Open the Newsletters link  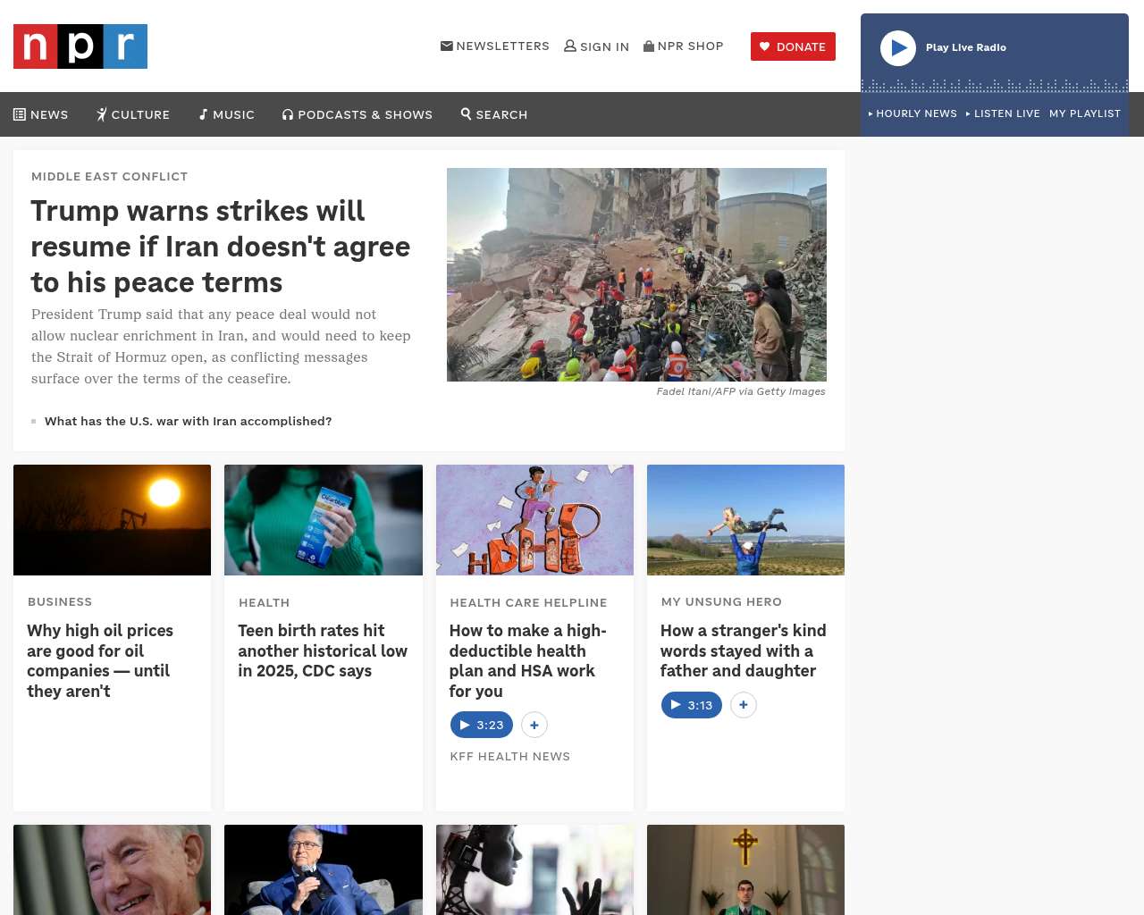point(495,46)
